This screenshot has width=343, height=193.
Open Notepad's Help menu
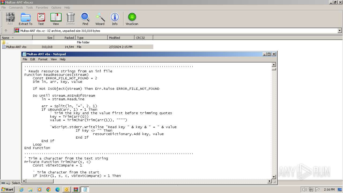62,59
